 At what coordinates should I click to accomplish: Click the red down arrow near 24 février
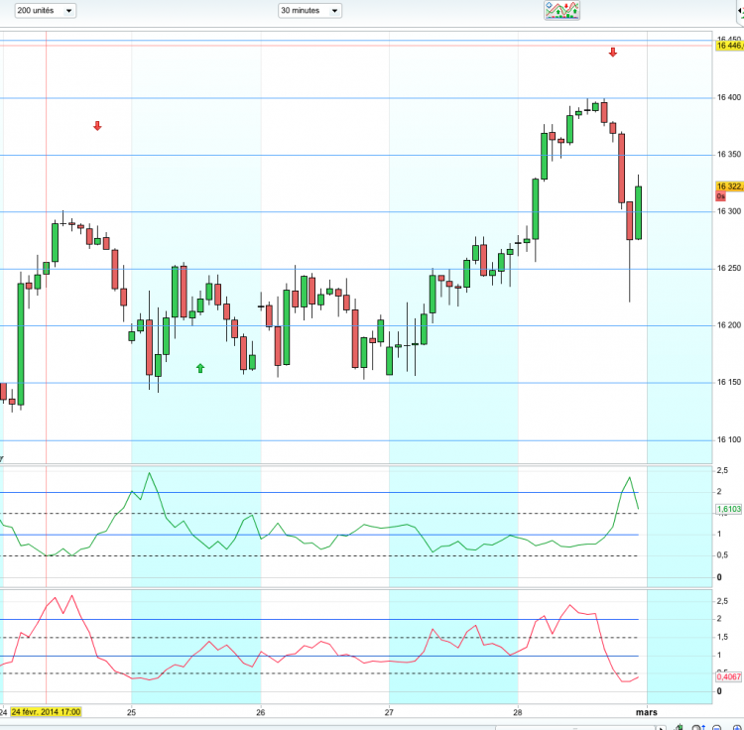click(x=97, y=126)
